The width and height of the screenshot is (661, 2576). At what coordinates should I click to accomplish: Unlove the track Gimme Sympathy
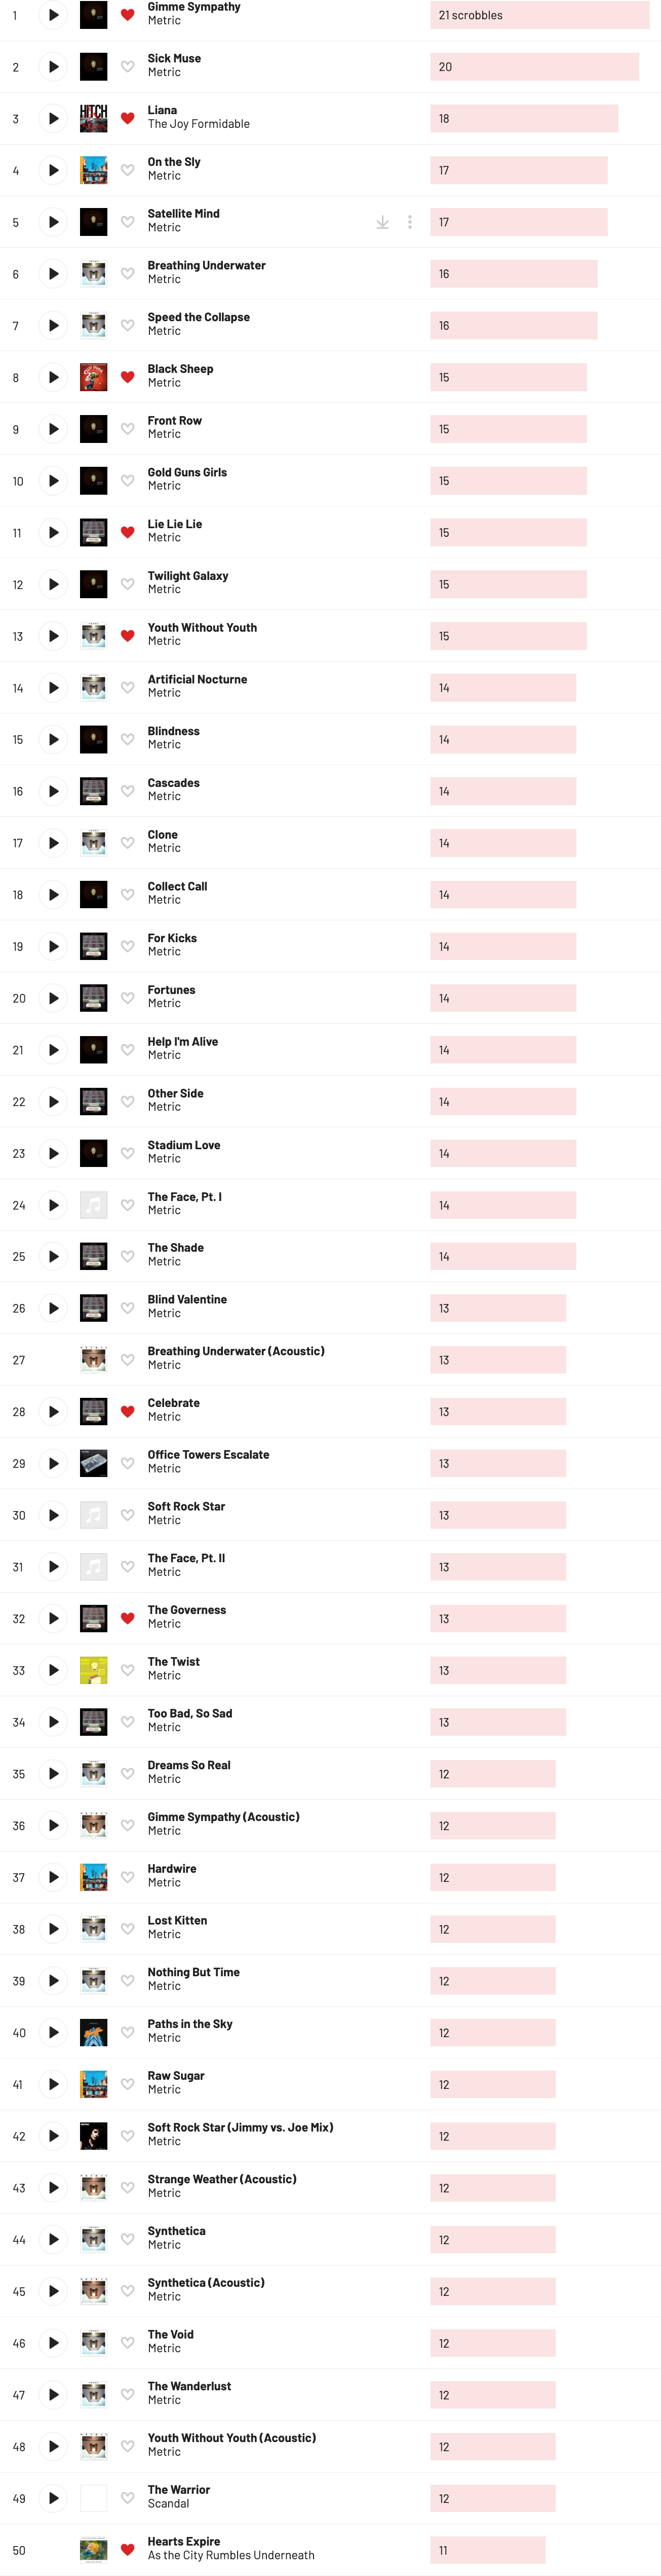pyautogui.click(x=128, y=15)
